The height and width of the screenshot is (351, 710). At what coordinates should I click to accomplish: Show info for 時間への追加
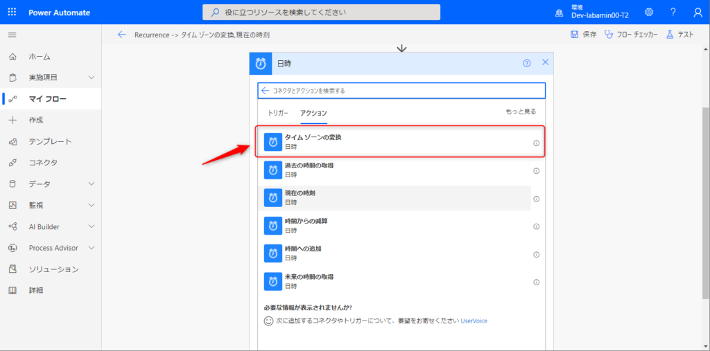[537, 255]
